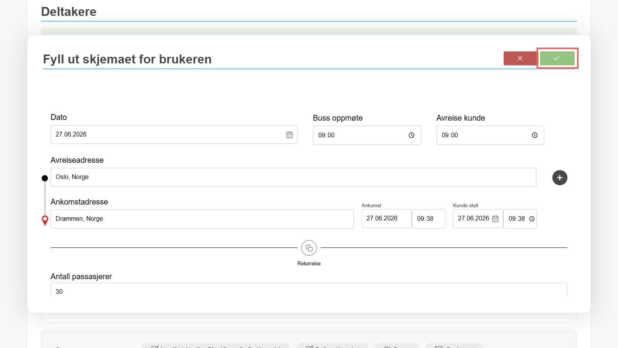Click the Returreise copy icon
Image resolution: width=618 pixels, height=348 pixels.
[x=309, y=248]
